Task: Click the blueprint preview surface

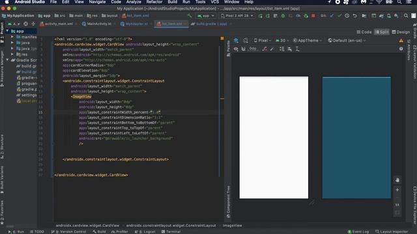Action: 356,137
